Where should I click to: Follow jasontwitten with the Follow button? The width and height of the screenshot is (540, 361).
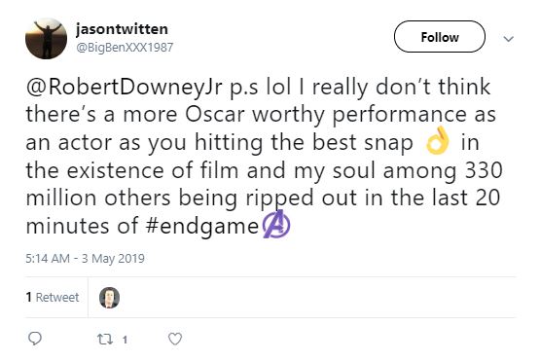[440, 37]
